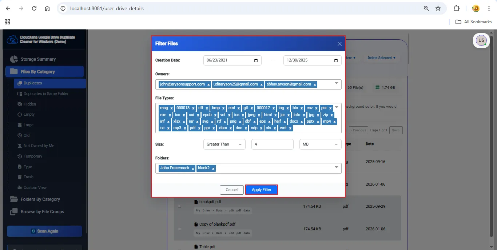497x250 pixels.
Task: Open Storage Summary in the sidebar
Action: pos(38,59)
